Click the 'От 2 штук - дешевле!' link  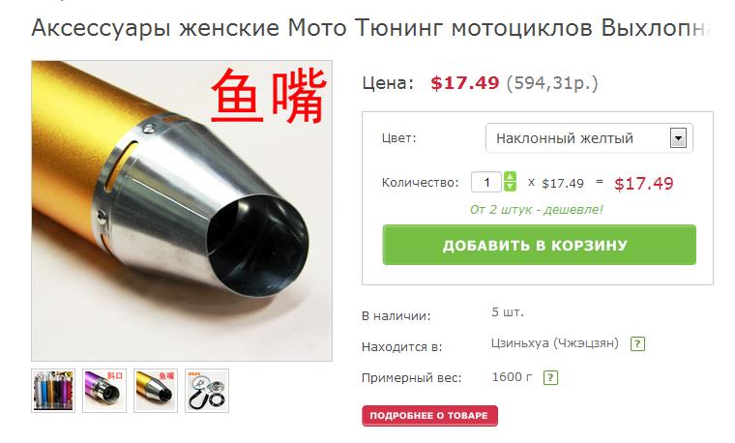click(x=536, y=210)
